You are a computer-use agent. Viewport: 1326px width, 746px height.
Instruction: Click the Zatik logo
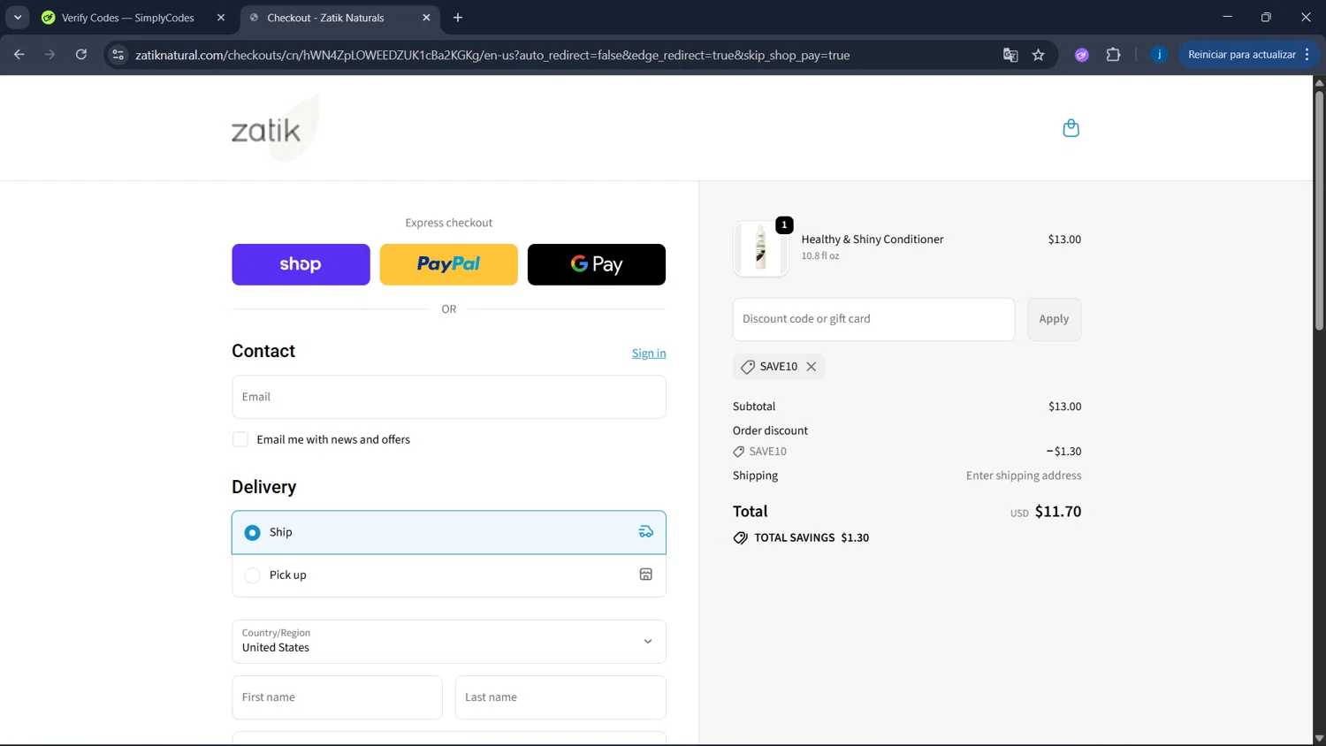pos(275,128)
